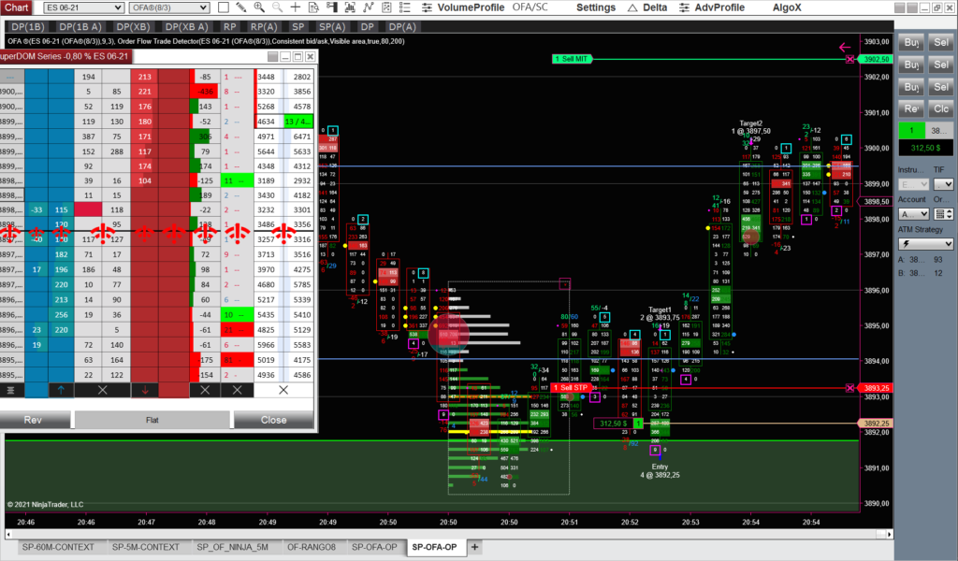
Task: Open the TIF dropdown
Action: tap(943, 184)
